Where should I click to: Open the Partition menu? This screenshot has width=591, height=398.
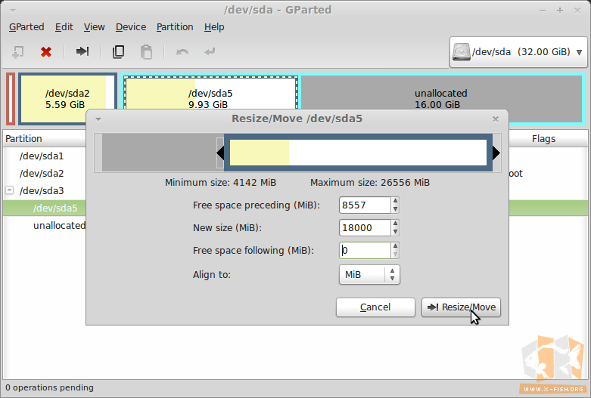point(175,27)
